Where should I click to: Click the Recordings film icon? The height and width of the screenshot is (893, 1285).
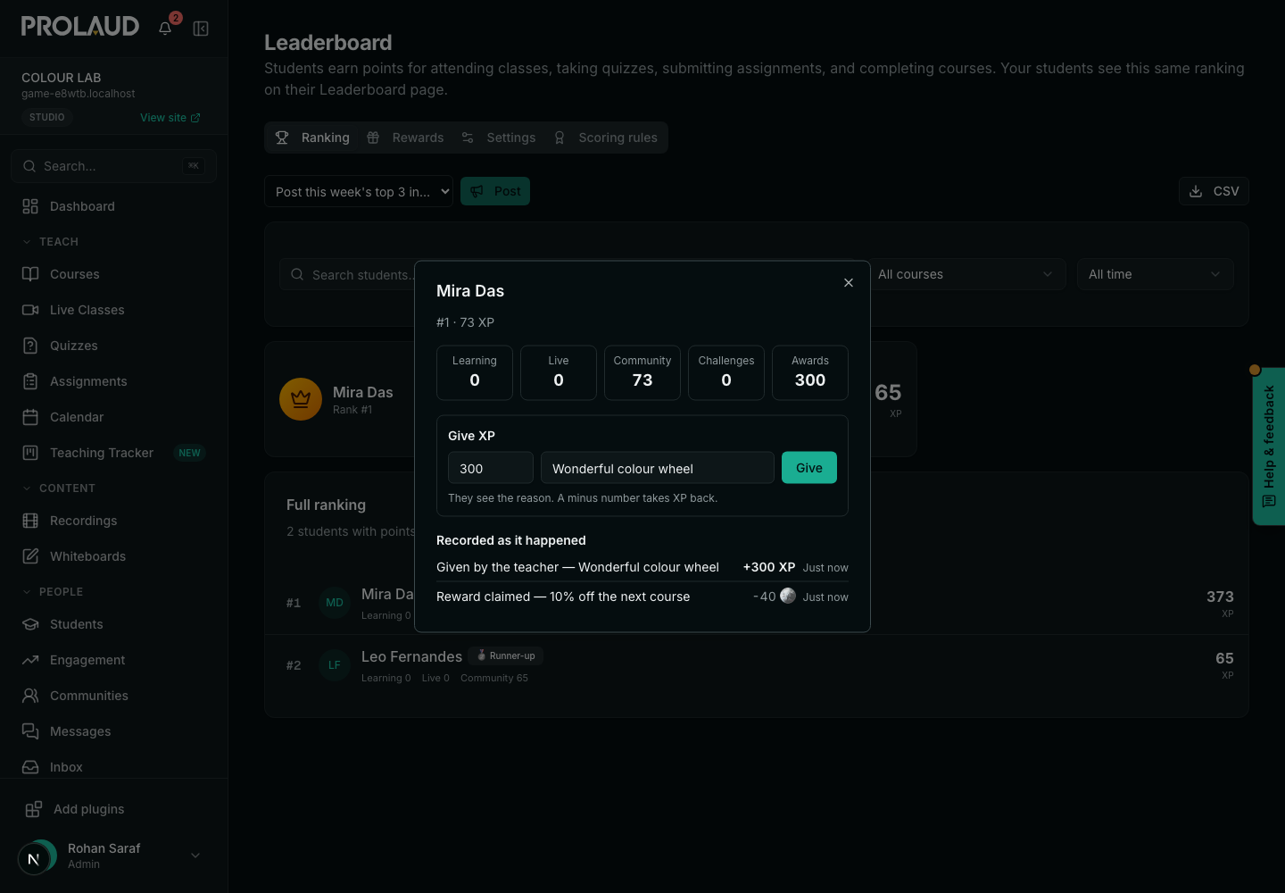(30, 521)
